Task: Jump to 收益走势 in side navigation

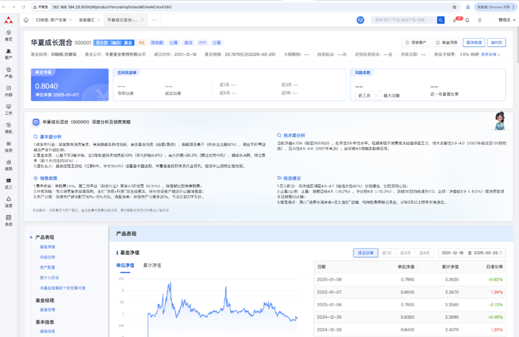Action: pyautogui.click(x=47, y=257)
